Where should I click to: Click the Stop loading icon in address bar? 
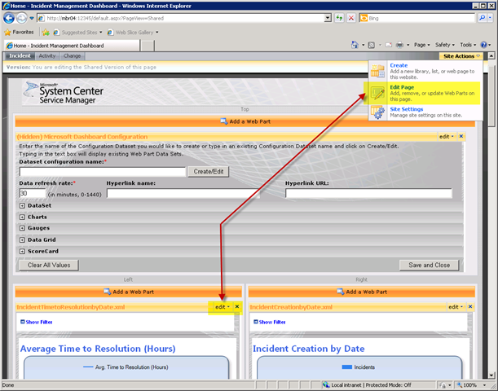351,18
